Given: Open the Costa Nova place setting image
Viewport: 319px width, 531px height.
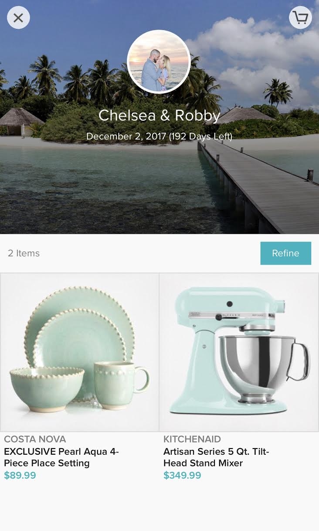Looking at the screenshot, I should click(x=80, y=352).
